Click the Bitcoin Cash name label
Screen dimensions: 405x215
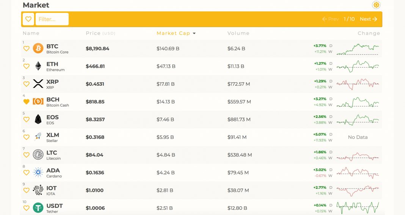coord(58,105)
